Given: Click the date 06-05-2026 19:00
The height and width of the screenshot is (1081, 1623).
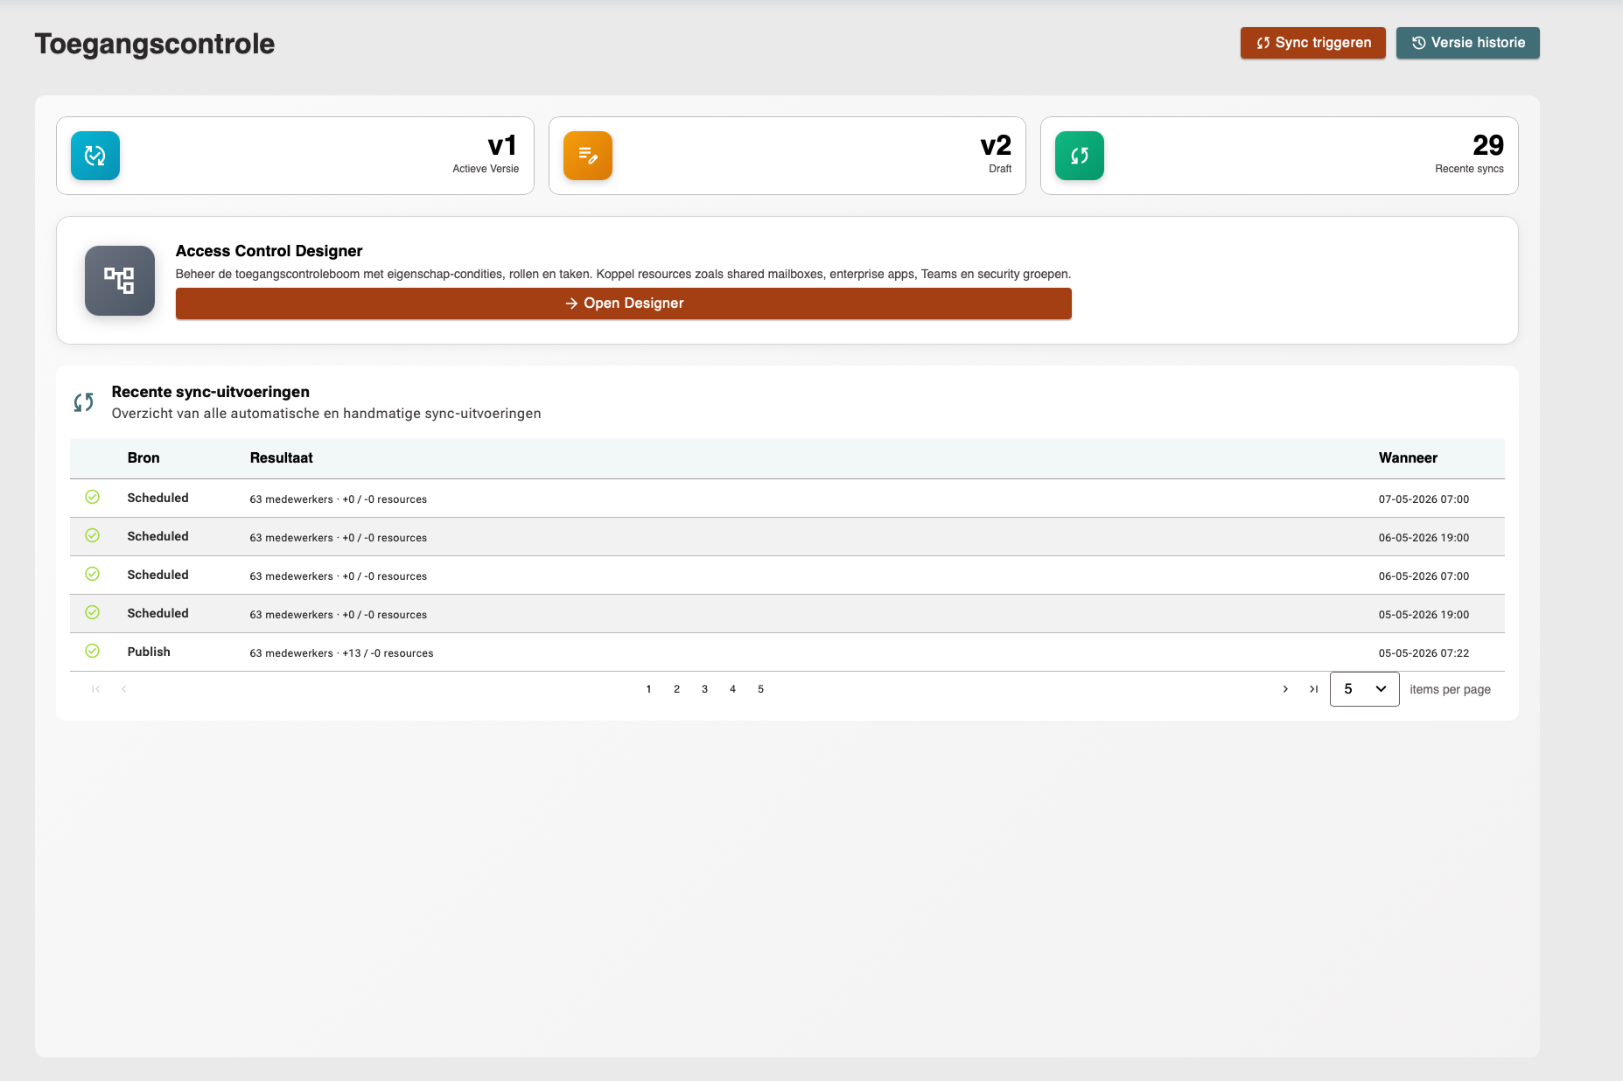Looking at the screenshot, I should pos(1424,538).
